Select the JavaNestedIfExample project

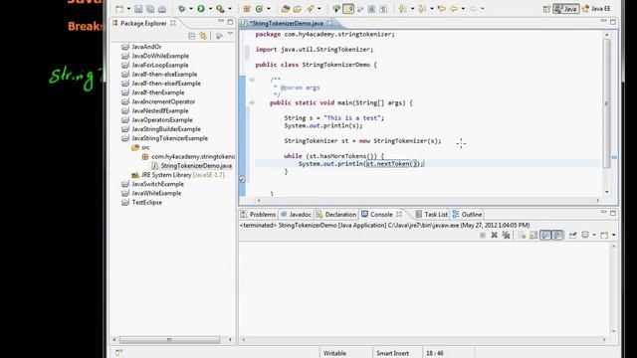coord(155,110)
